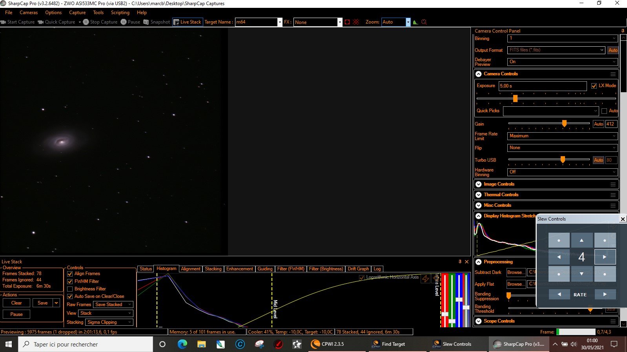The image size is (627, 352).
Task: Click the auto-stretch lightning icon in Live Stack histogram
Action: [425, 278]
